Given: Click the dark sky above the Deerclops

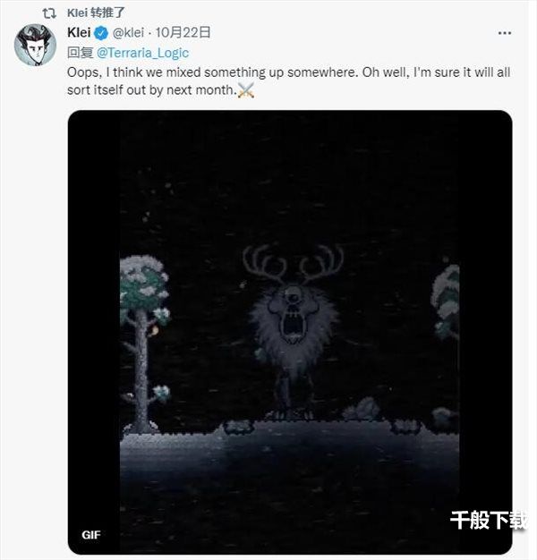Looking at the screenshot, I should 291,179.
